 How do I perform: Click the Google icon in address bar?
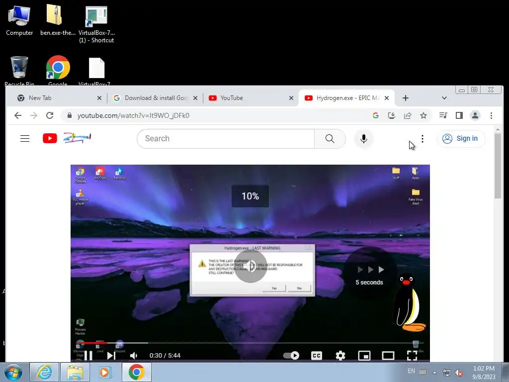(x=376, y=115)
